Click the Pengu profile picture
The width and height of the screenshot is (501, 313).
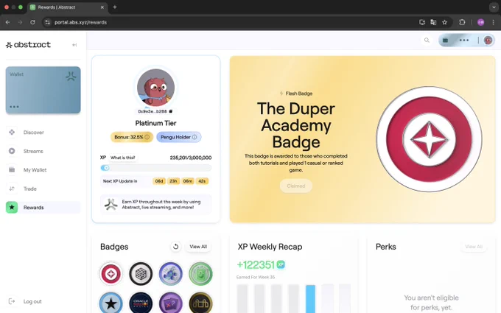156,87
